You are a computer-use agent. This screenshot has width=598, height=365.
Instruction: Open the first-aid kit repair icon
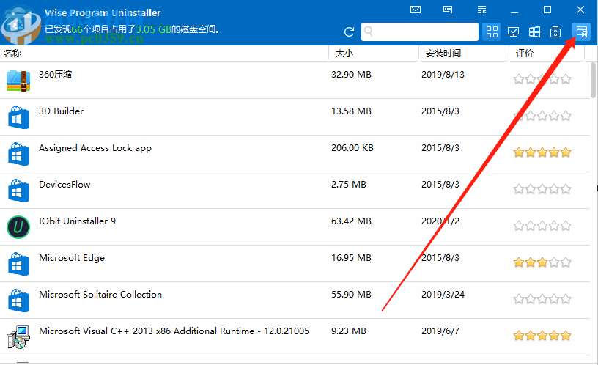(555, 32)
